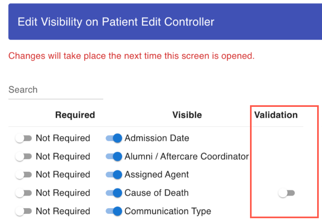
Task: Toggle Required switch for Alumni / Aftercare Coordinator
Action: pos(23,157)
